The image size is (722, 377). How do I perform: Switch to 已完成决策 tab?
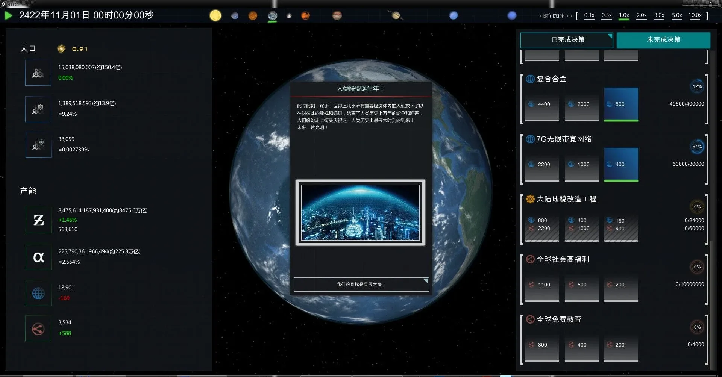(x=567, y=40)
